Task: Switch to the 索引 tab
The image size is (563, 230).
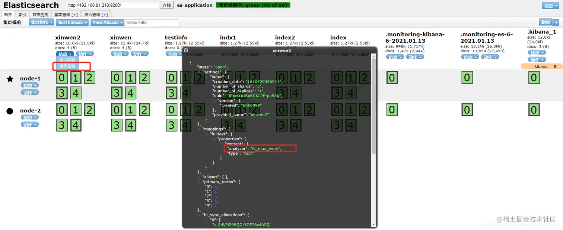Action: pos(22,14)
